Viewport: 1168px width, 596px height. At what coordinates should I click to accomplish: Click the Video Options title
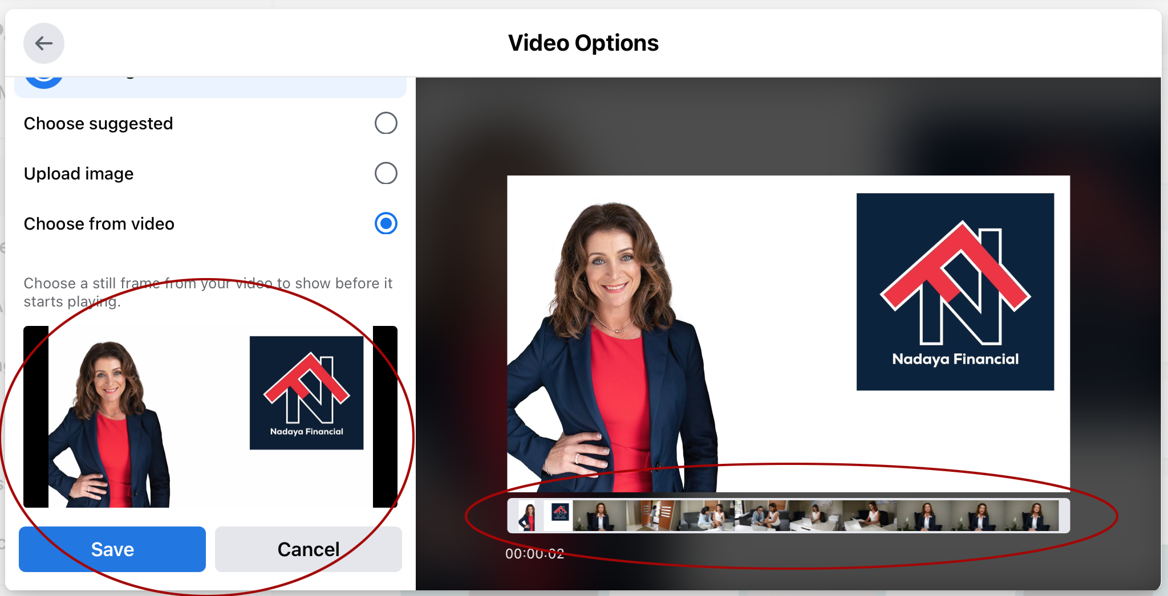coord(583,43)
